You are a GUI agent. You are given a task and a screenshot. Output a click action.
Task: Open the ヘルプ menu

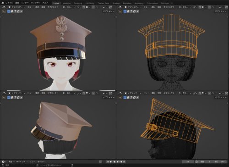pos(45,3)
